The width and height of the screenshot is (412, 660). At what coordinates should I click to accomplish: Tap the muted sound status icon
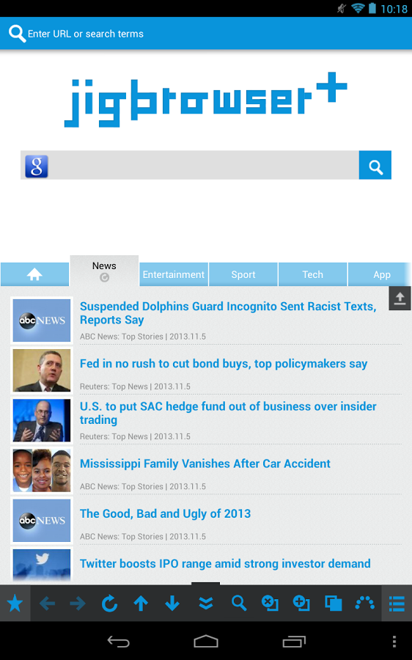pos(342,8)
